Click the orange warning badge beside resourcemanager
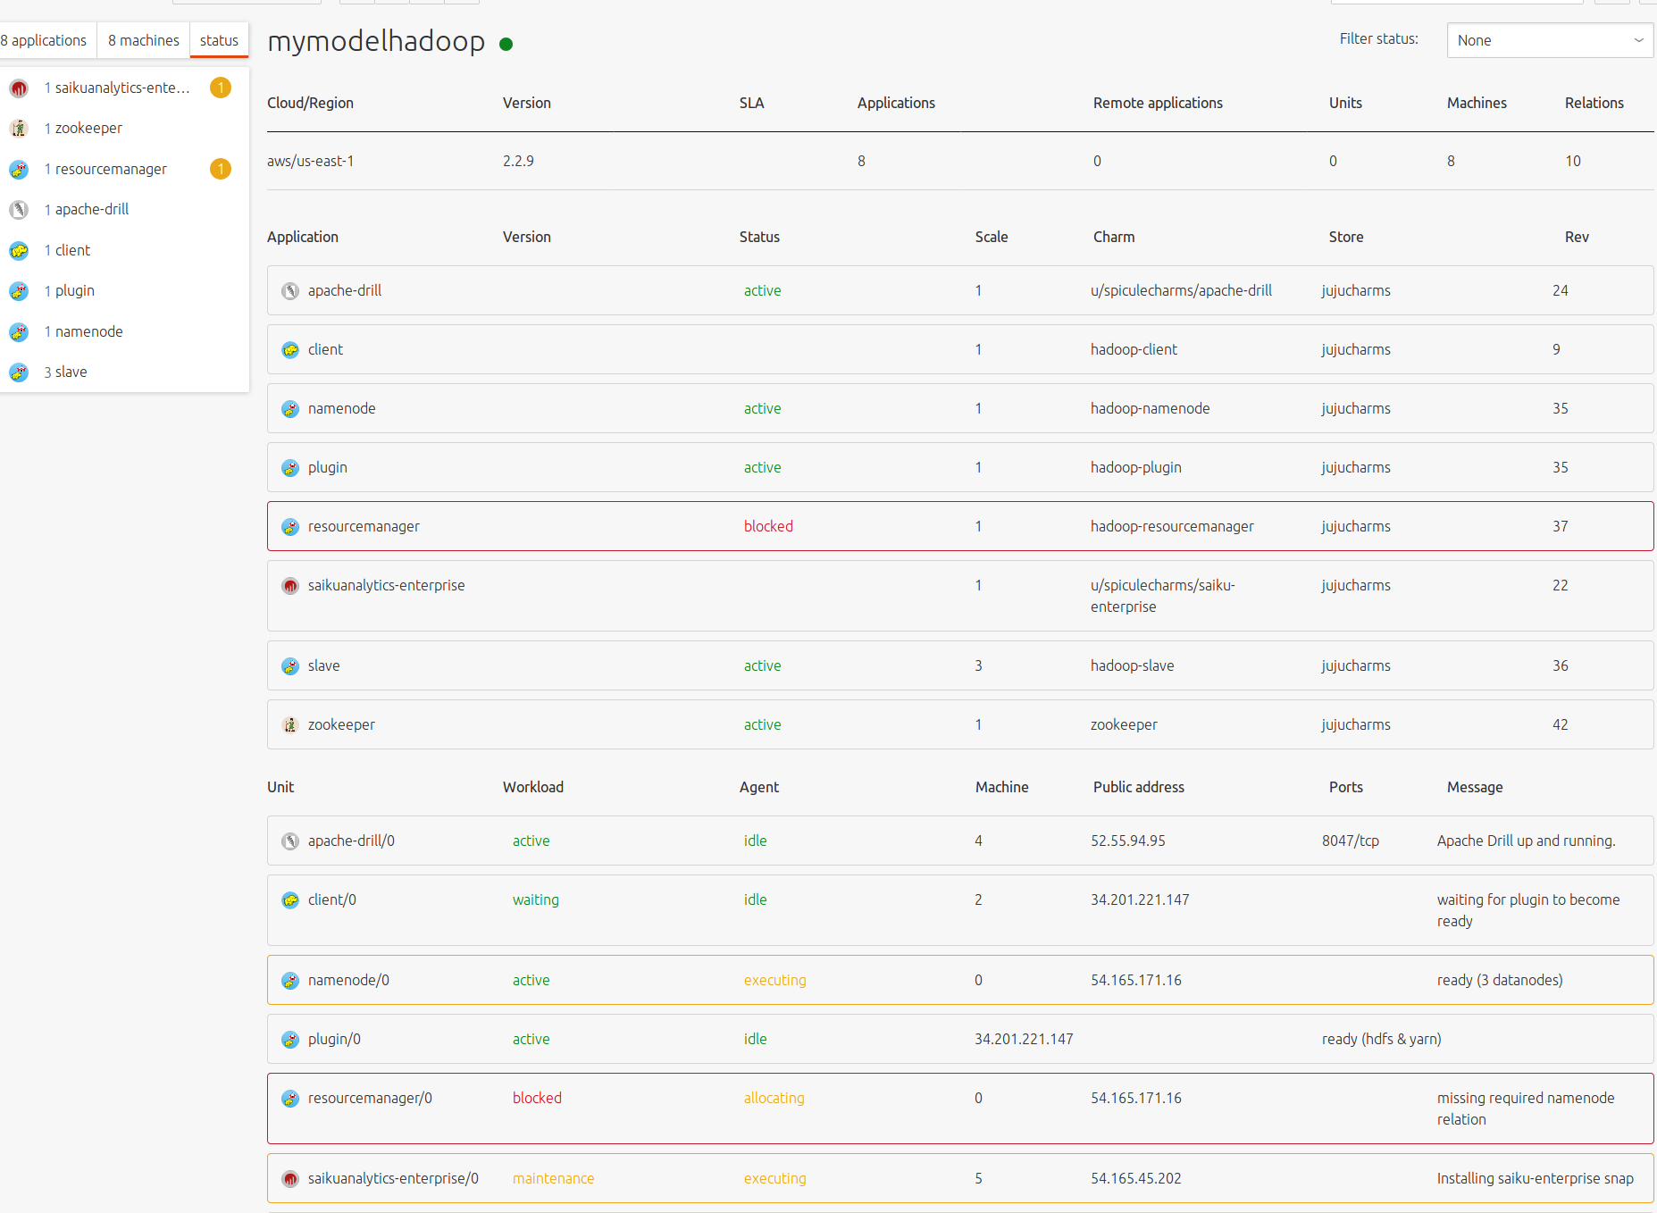 pyautogui.click(x=221, y=169)
